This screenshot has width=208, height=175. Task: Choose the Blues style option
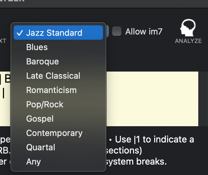coord(37,47)
